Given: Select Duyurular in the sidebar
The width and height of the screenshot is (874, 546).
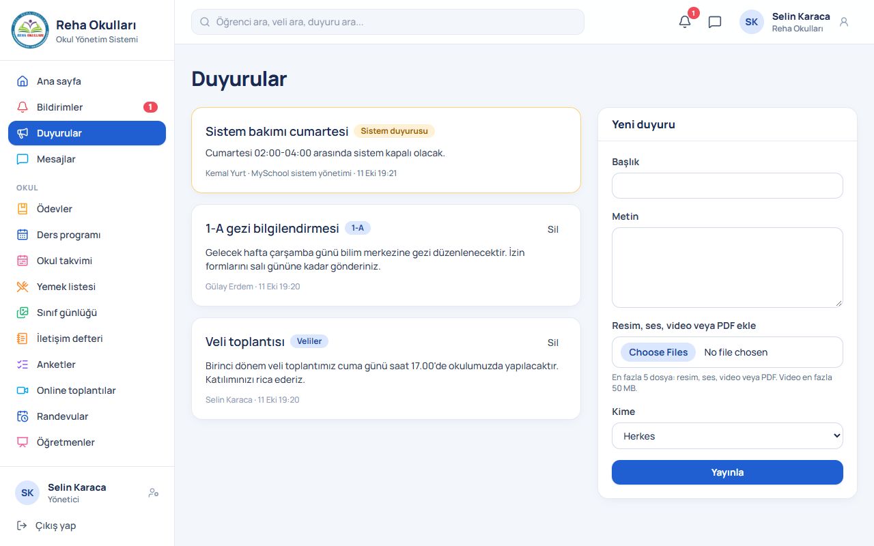Looking at the screenshot, I should 87,133.
